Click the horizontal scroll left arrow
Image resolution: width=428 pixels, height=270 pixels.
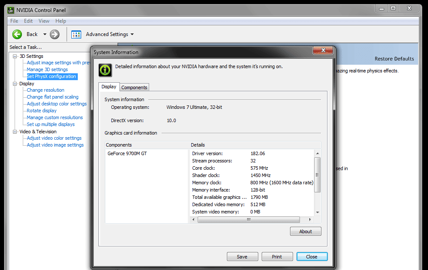pos(193,219)
